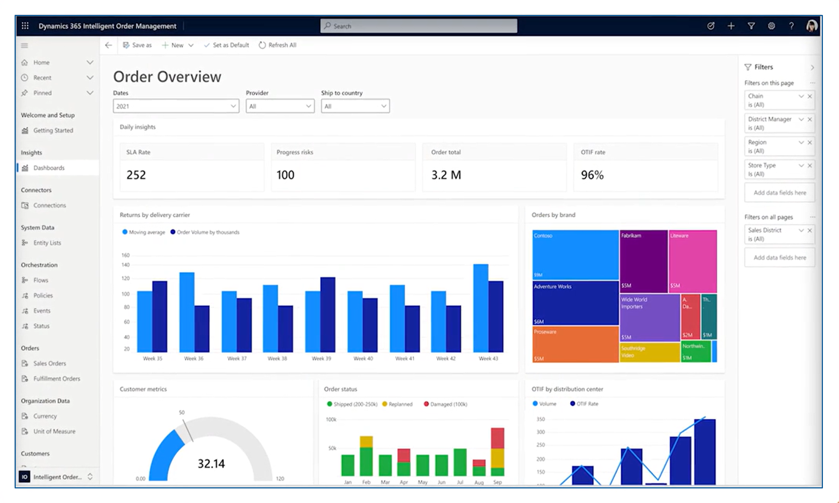The image size is (839, 503).
Task: Click the Contoso blue treemap tile
Action: [575, 255]
